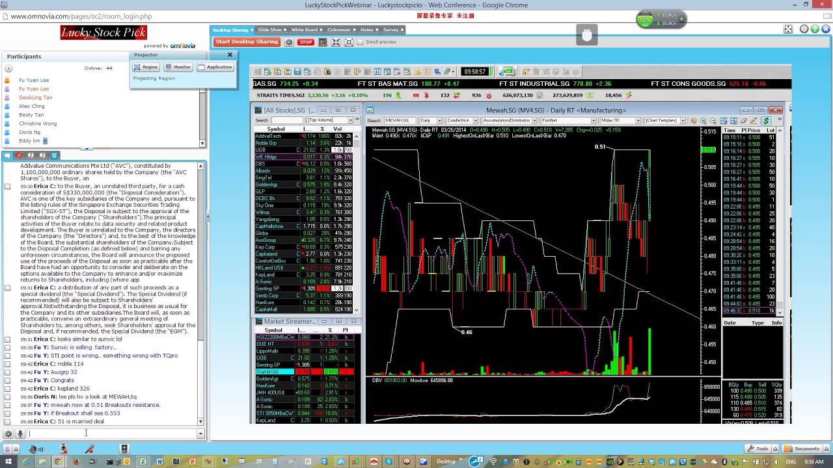The height and width of the screenshot is (468, 833).
Task: Click the pencil draw icon on chart toolbar
Action: pyautogui.click(x=754, y=121)
